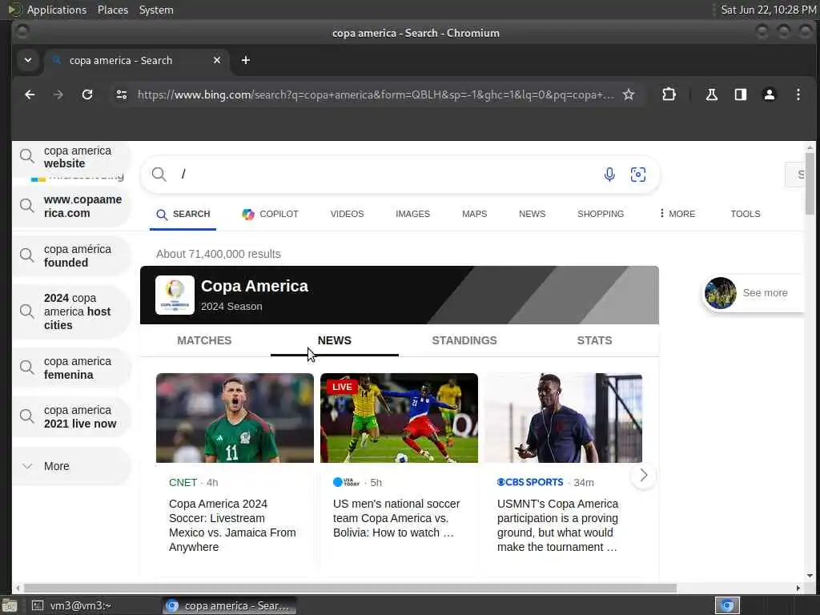Click the Copa America title heading
Viewport: 820px width, 615px height.
(x=255, y=286)
